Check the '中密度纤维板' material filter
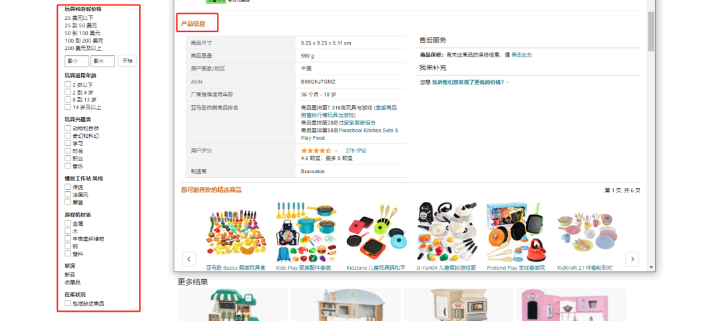The image size is (719, 321). click(x=68, y=238)
